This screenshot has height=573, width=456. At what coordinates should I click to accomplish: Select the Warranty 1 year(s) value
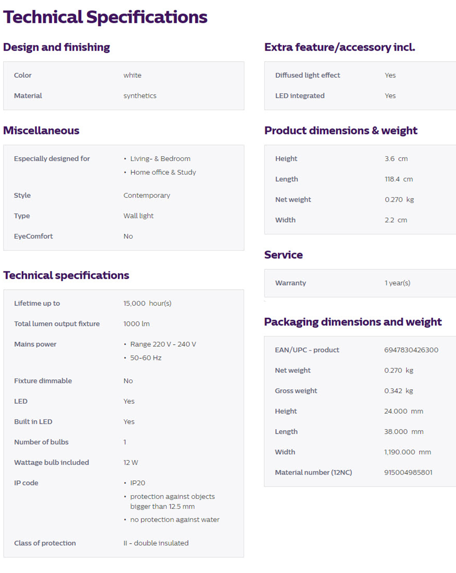[x=397, y=283]
